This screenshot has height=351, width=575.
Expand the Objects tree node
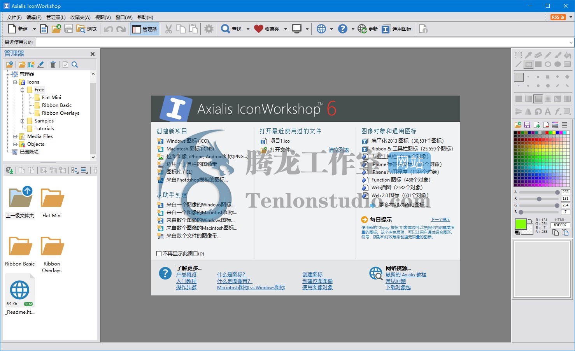[x=15, y=144]
